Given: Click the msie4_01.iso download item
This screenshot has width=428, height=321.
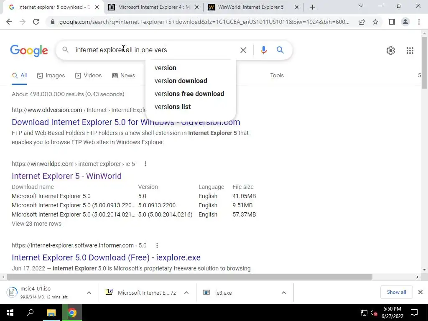Looking at the screenshot, I should coord(43,292).
